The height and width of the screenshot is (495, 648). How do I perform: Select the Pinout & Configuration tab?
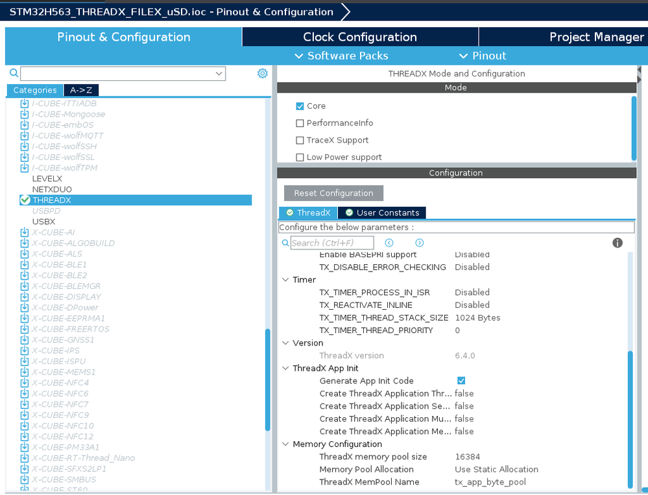click(x=123, y=37)
